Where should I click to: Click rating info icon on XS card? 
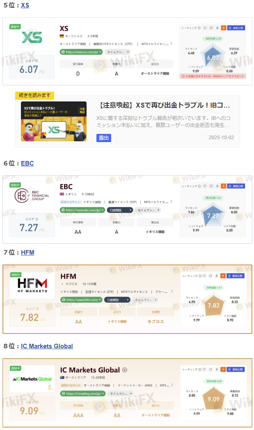199,28
